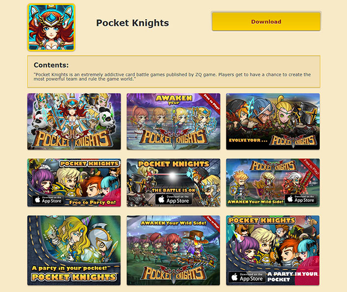Click App Store badge in 'THE BATTLE IS ON' banner
Image resolution: width=347 pixels, height=292 pixels.
click(x=173, y=199)
